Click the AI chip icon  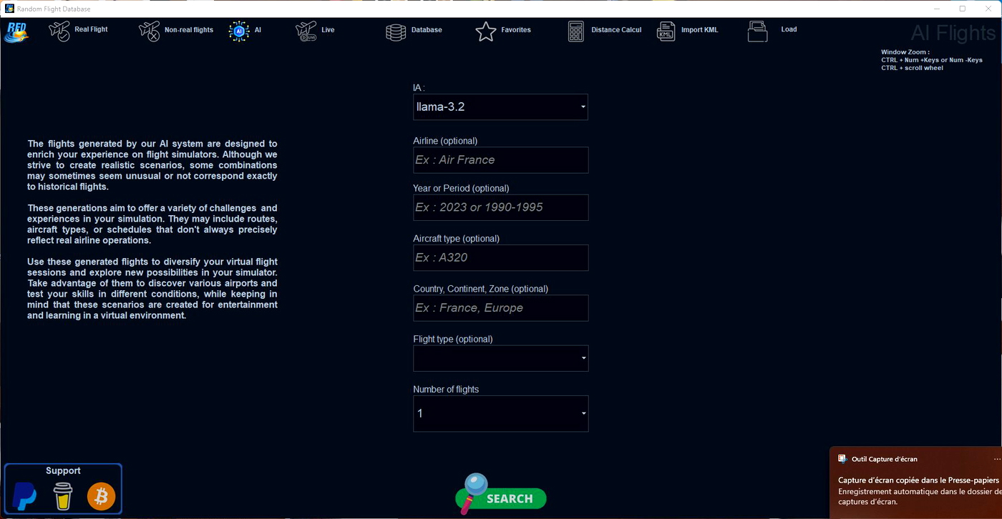point(239,31)
